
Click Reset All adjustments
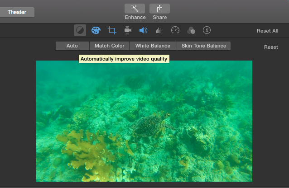pos(267,31)
